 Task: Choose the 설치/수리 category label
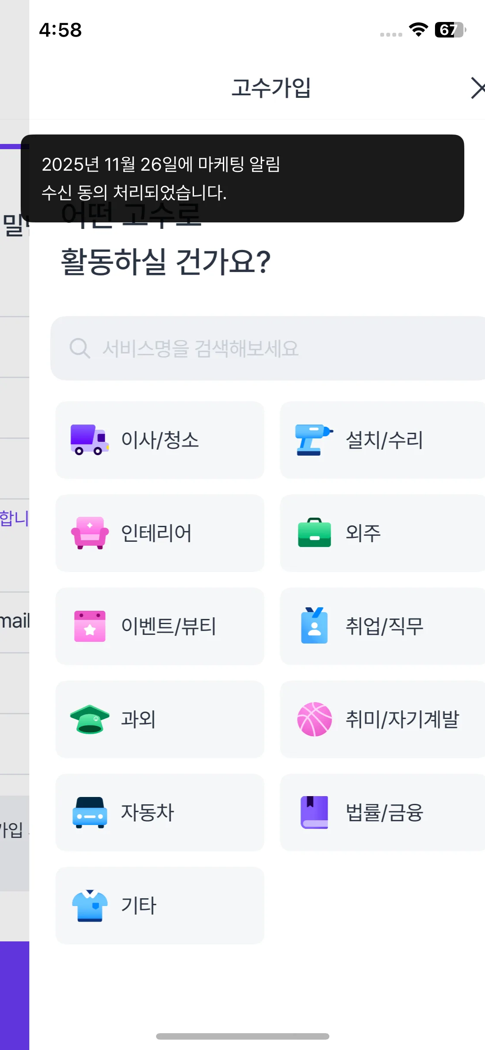(384, 440)
